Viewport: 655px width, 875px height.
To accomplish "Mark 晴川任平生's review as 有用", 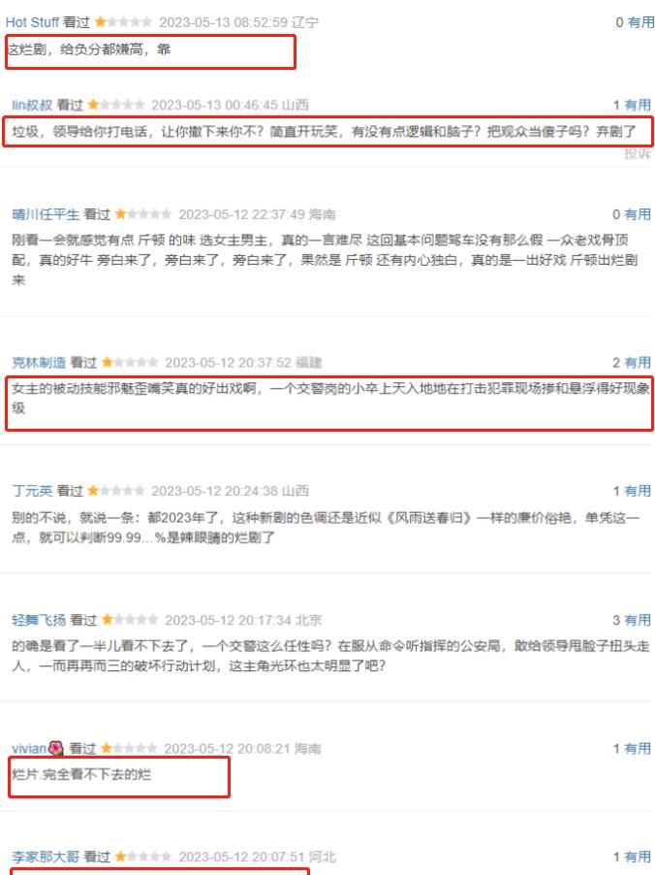I will coord(638,214).
